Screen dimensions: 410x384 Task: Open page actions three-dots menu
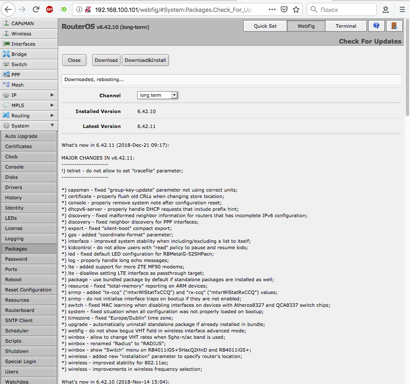click(272, 10)
